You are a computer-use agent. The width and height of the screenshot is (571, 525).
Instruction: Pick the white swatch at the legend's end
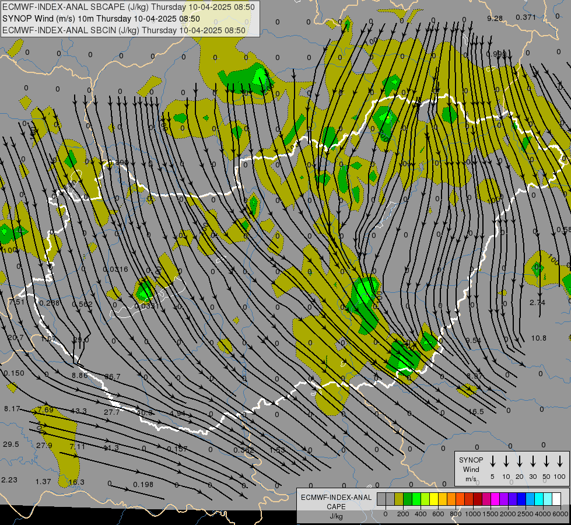click(556, 499)
